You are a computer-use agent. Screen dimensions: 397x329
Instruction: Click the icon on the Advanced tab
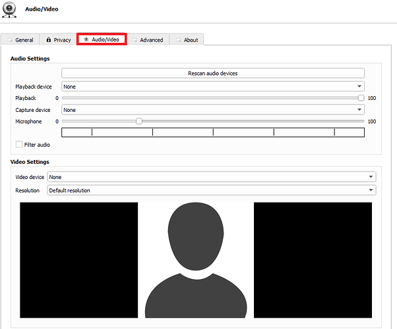(135, 40)
